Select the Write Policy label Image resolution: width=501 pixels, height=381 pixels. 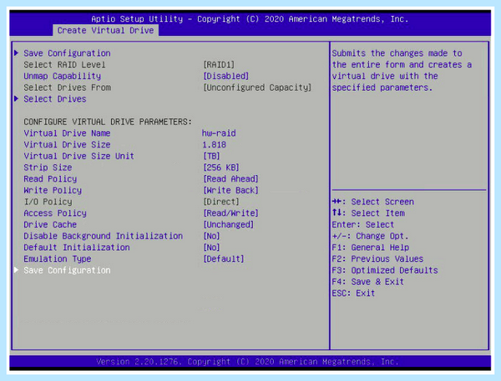pyautogui.click(x=53, y=190)
